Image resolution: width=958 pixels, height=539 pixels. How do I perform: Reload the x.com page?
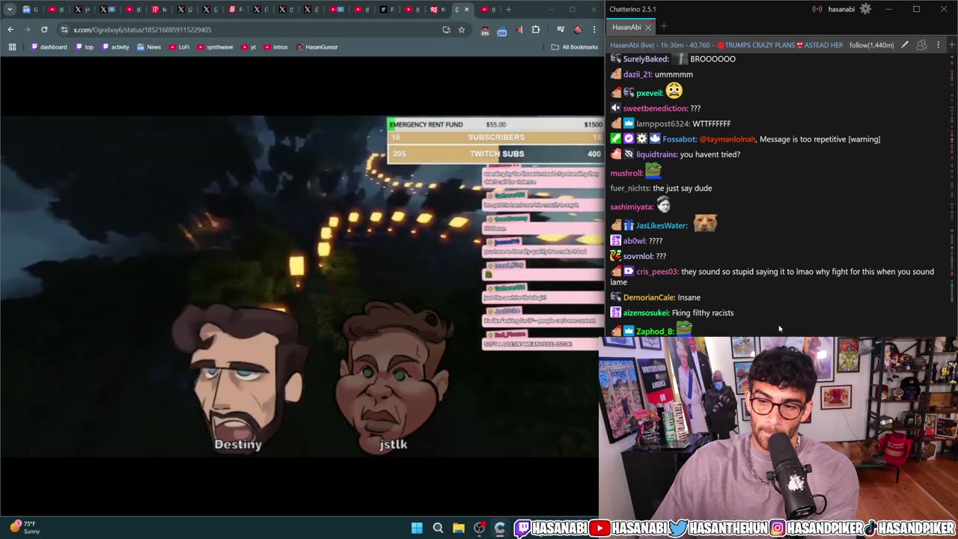point(44,29)
